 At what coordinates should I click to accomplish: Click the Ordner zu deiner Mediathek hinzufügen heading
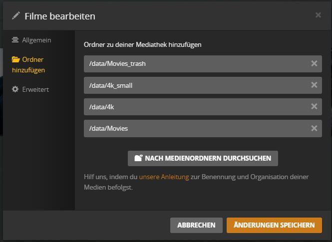coord(142,45)
